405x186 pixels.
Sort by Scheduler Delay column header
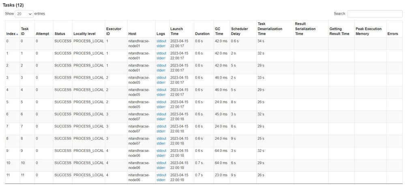click(239, 31)
